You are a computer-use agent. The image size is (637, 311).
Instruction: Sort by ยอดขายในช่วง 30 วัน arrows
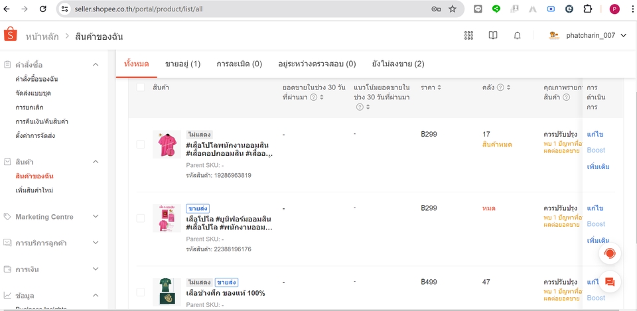(322, 97)
